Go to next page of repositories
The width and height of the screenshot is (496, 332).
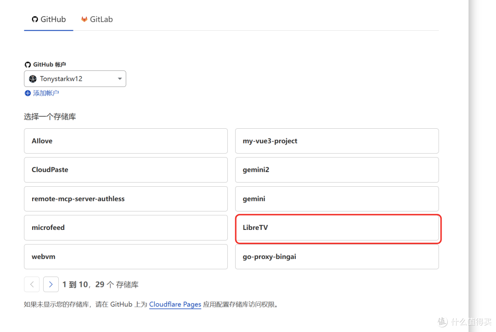point(51,285)
